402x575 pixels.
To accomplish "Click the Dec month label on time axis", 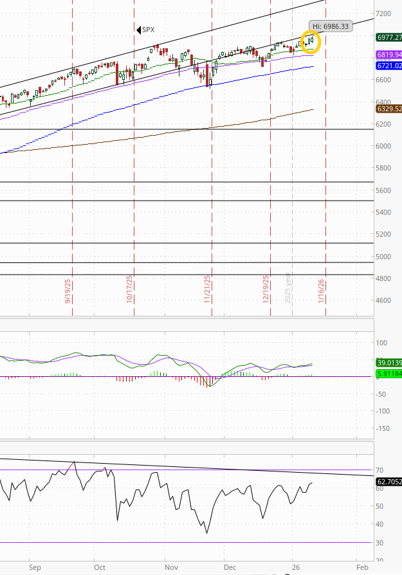I will click(x=230, y=568).
